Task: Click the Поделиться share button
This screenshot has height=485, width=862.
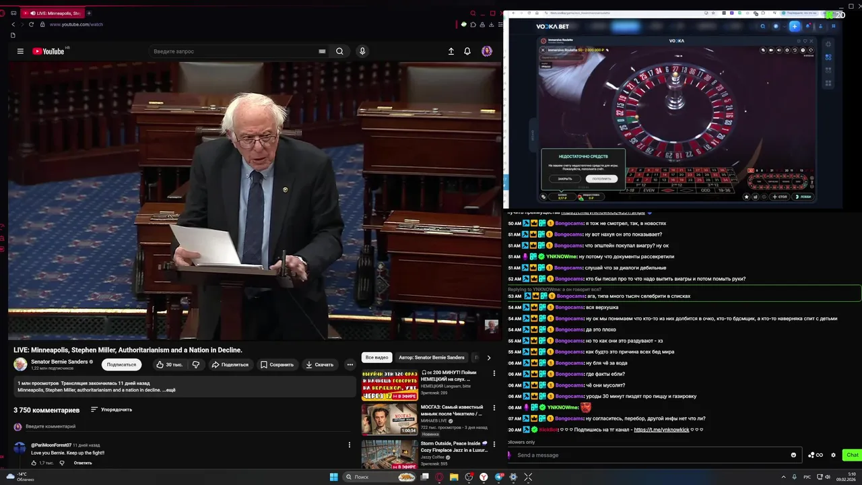Action: pos(230,364)
